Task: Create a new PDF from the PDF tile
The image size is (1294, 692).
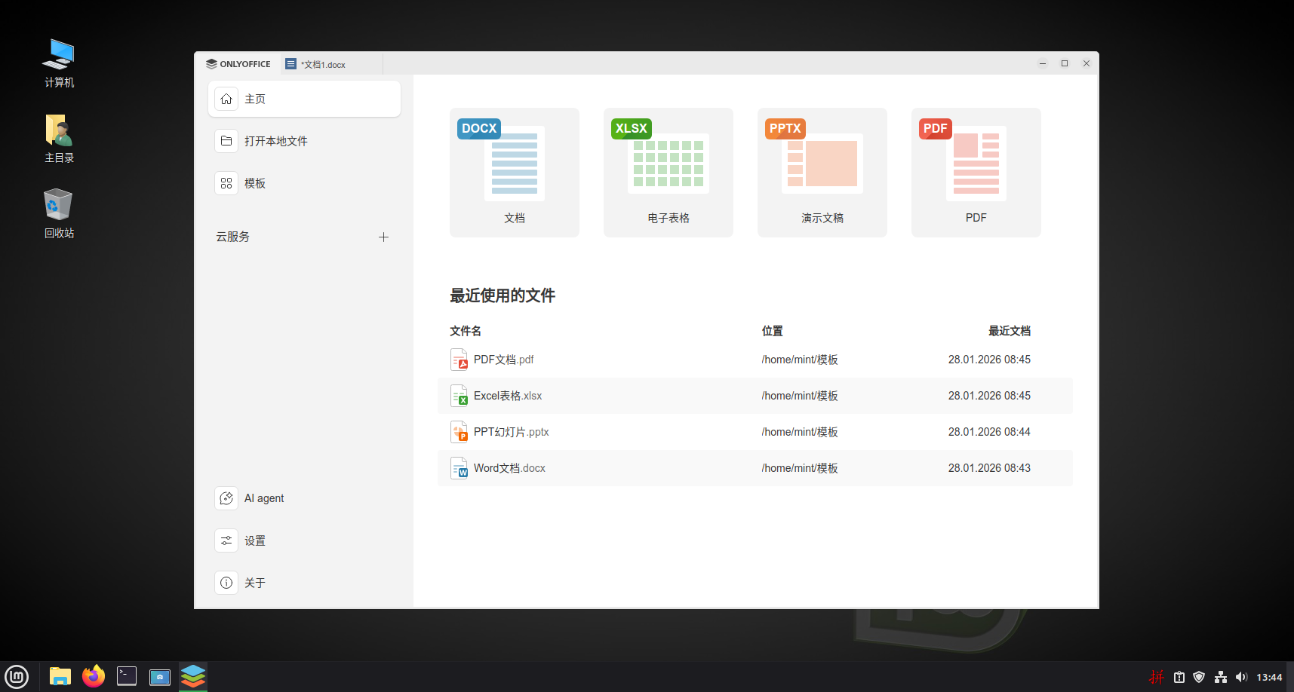Action: coord(976,172)
